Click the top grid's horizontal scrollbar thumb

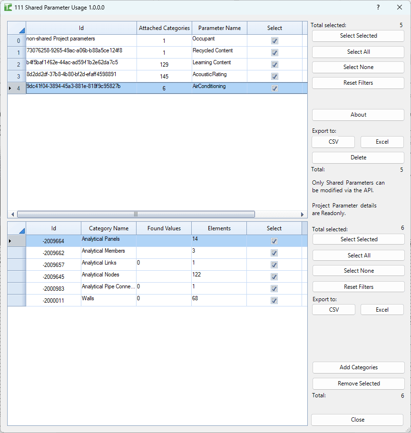[136, 214]
